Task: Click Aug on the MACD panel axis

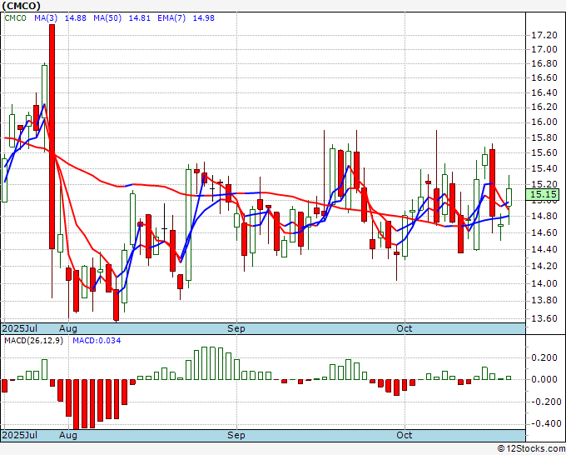Action: click(68, 435)
